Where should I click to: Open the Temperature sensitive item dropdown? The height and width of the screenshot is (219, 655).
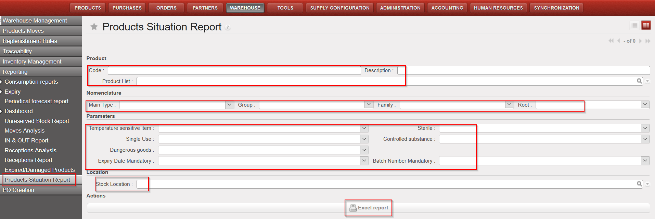pos(364,128)
